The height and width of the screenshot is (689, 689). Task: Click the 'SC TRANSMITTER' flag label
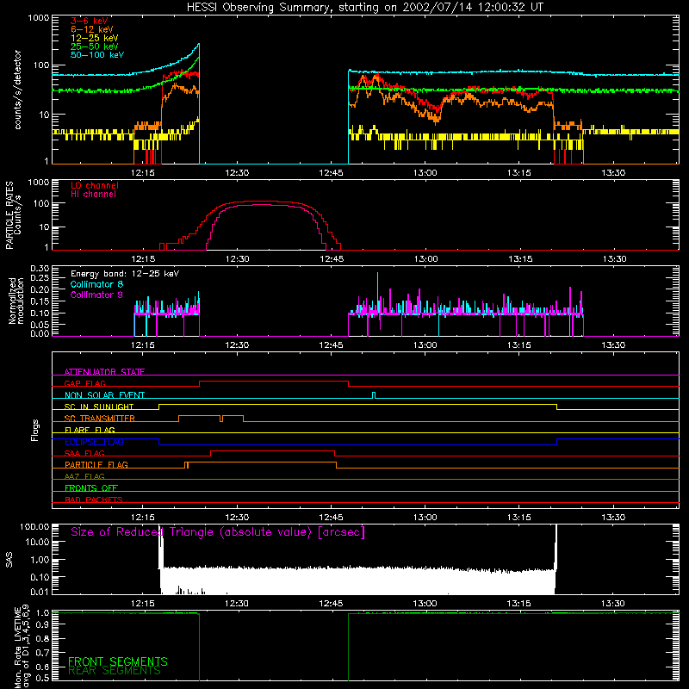(x=100, y=419)
